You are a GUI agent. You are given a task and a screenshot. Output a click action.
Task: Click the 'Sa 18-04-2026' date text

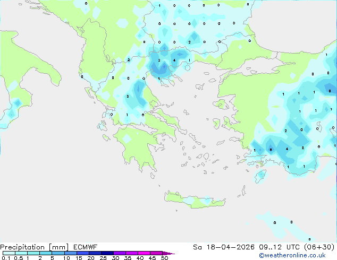tap(224, 247)
